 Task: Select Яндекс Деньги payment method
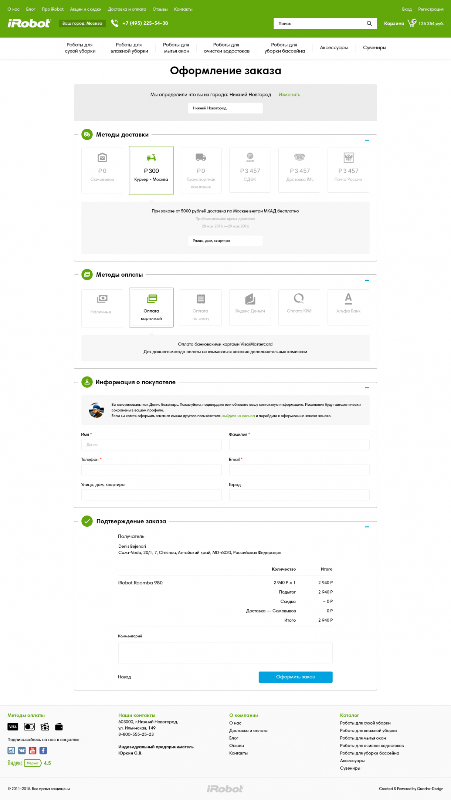click(250, 307)
